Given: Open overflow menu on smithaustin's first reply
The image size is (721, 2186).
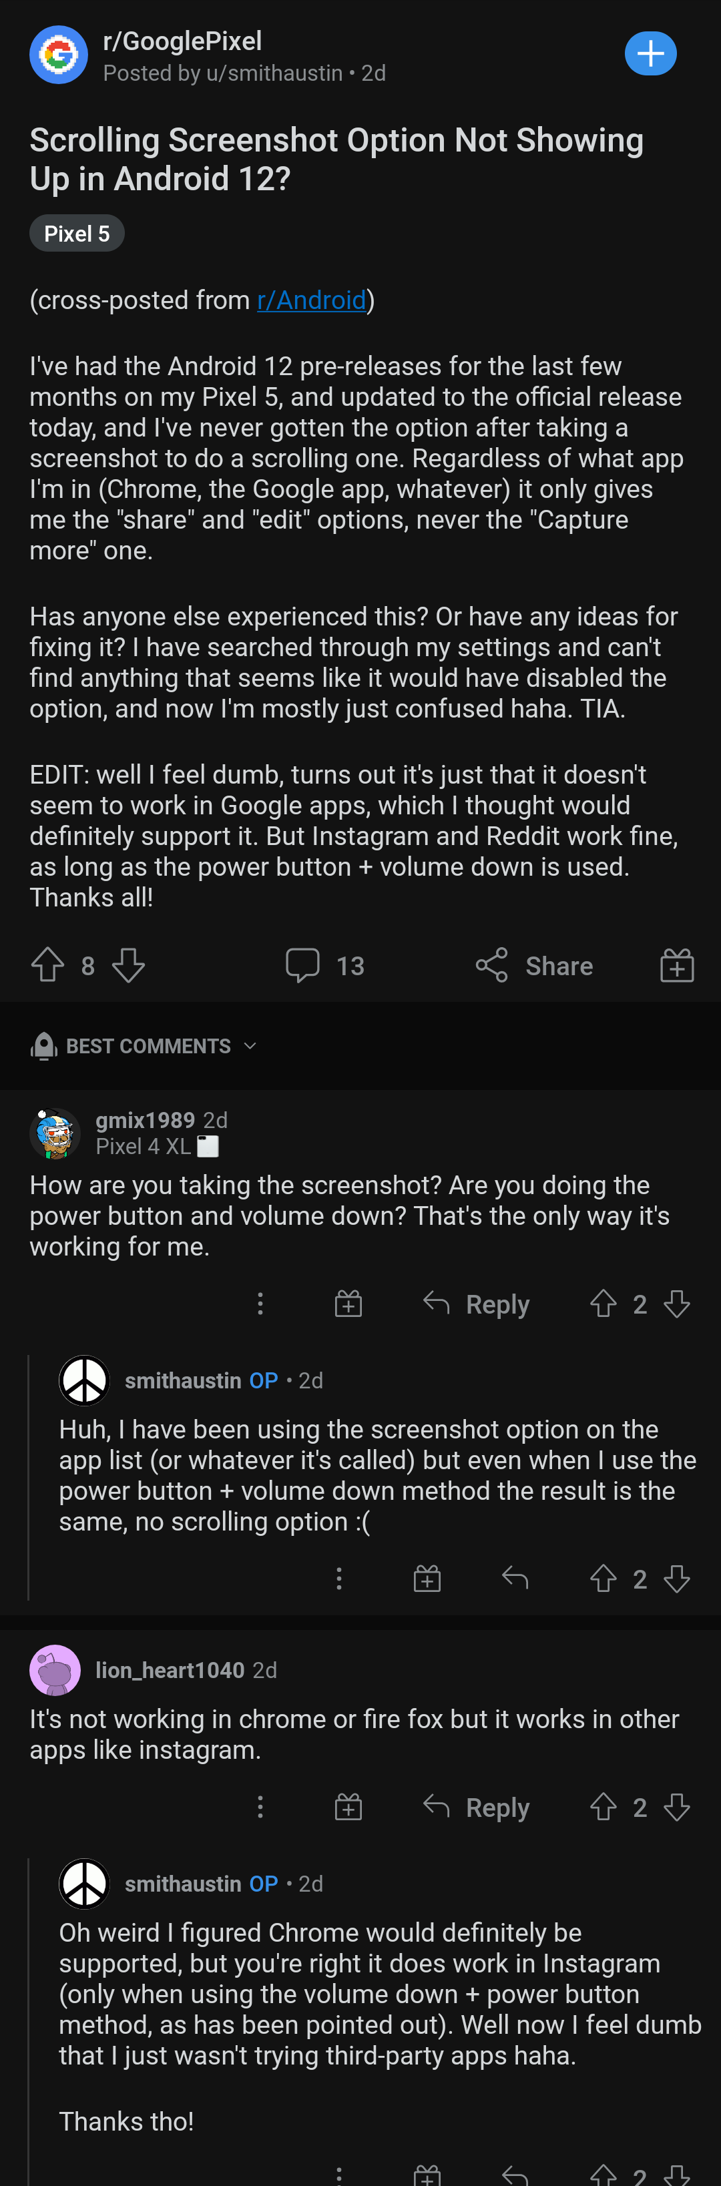Looking at the screenshot, I should click(x=339, y=1579).
